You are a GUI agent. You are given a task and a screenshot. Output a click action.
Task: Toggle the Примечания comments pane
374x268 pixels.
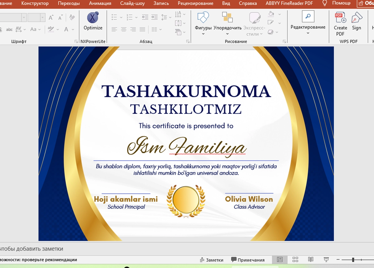[248, 260]
